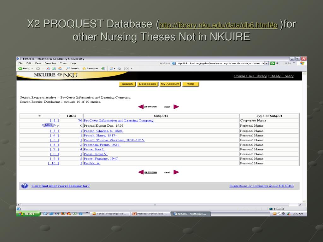Open Suggestions or comments about NKUIRE link
The image size is (323, 242).
pyautogui.click(x=261, y=186)
